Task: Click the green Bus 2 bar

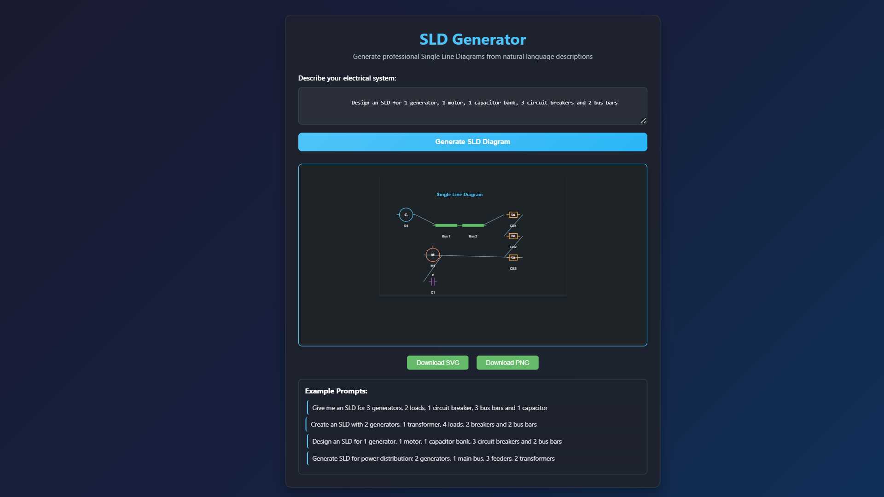Action: click(x=473, y=225)
